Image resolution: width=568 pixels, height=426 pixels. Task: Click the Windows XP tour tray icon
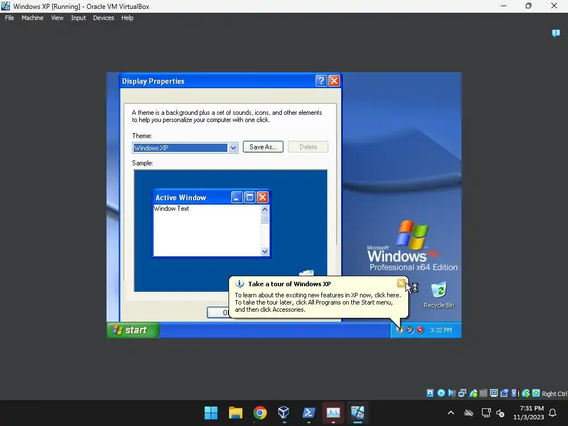tap(399, 329)
